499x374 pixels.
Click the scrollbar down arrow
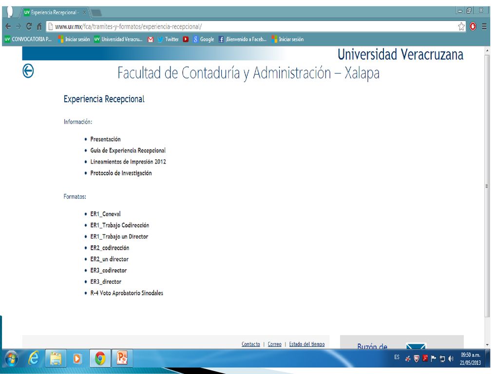point(487,345)
